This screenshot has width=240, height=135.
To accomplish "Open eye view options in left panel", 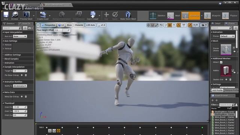I will pyautogui.click(x=30, y=28).
